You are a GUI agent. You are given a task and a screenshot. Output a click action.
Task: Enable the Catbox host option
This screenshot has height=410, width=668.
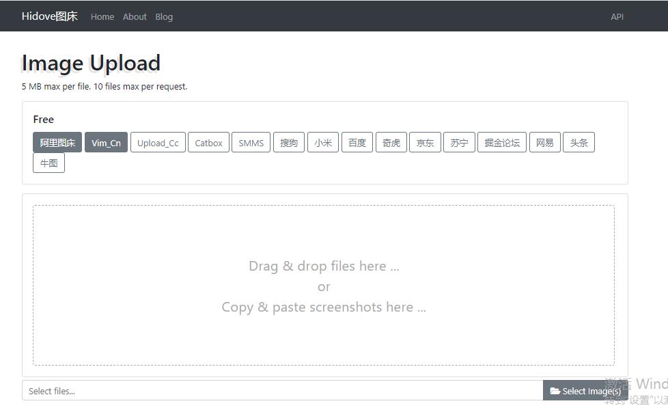(208, 143)
